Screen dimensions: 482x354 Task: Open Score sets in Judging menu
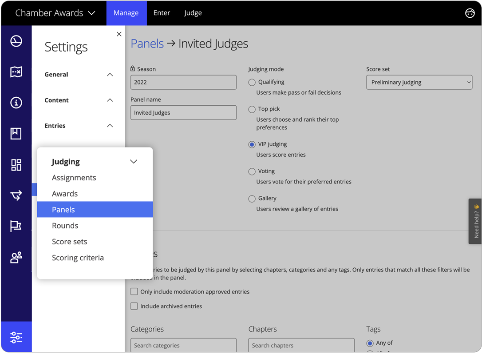[x=70, y=242]
